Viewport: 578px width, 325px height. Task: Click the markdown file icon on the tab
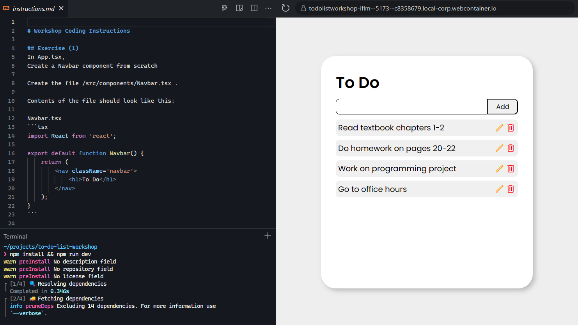tap(5, 8)
